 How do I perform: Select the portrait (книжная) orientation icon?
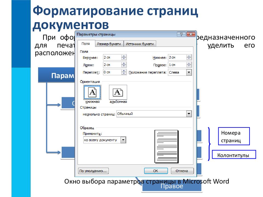click(x=92, y=92)
